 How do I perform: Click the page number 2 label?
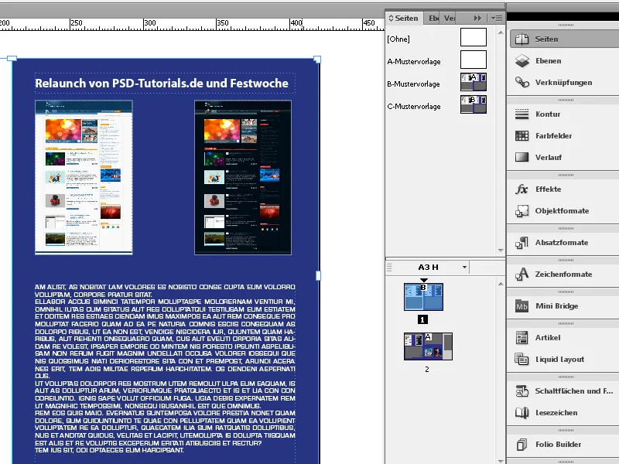(x=427, y=370)
